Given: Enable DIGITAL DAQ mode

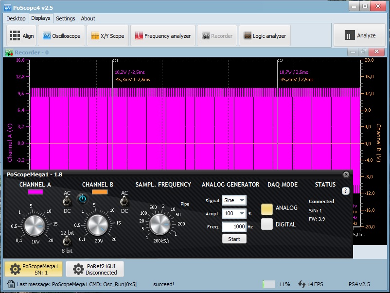Looking at the screenshot, I should point(266,224).
